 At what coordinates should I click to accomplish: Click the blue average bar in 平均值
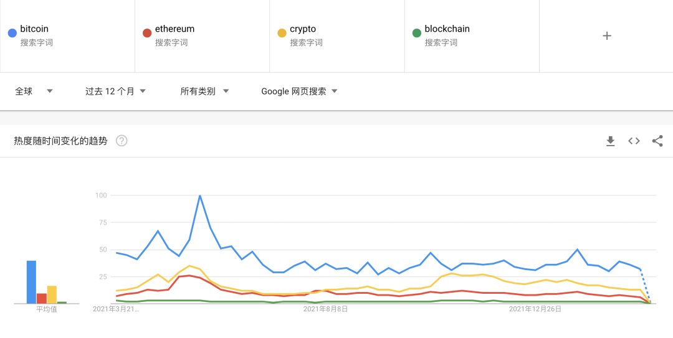coord(31,282)
